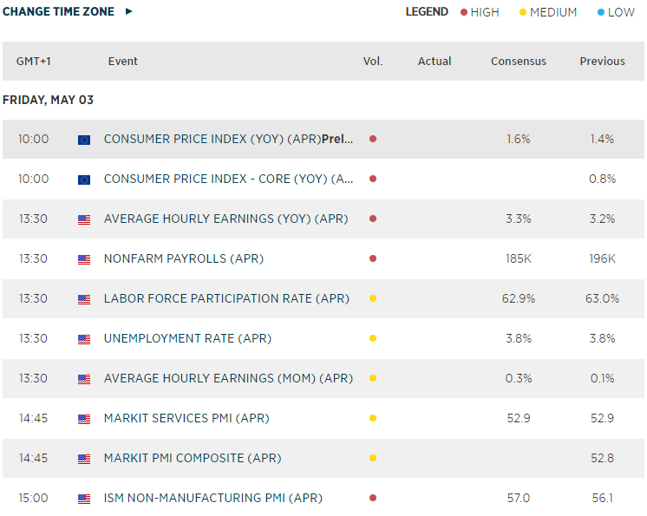Open the Nonfarm Payrolls (APR) event link
This screenshot has width=647, height=516.
(x=184, y=258)
